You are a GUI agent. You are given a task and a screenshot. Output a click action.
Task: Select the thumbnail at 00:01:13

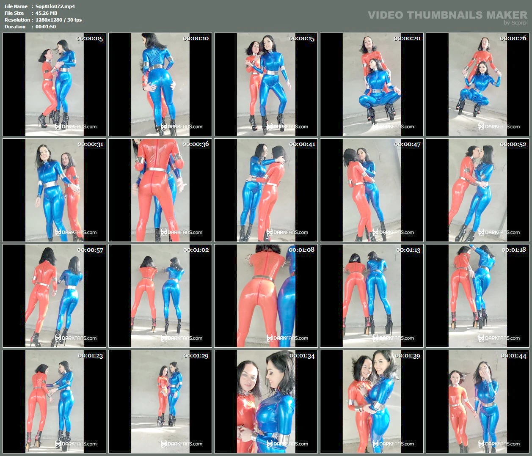pos(372,296)
